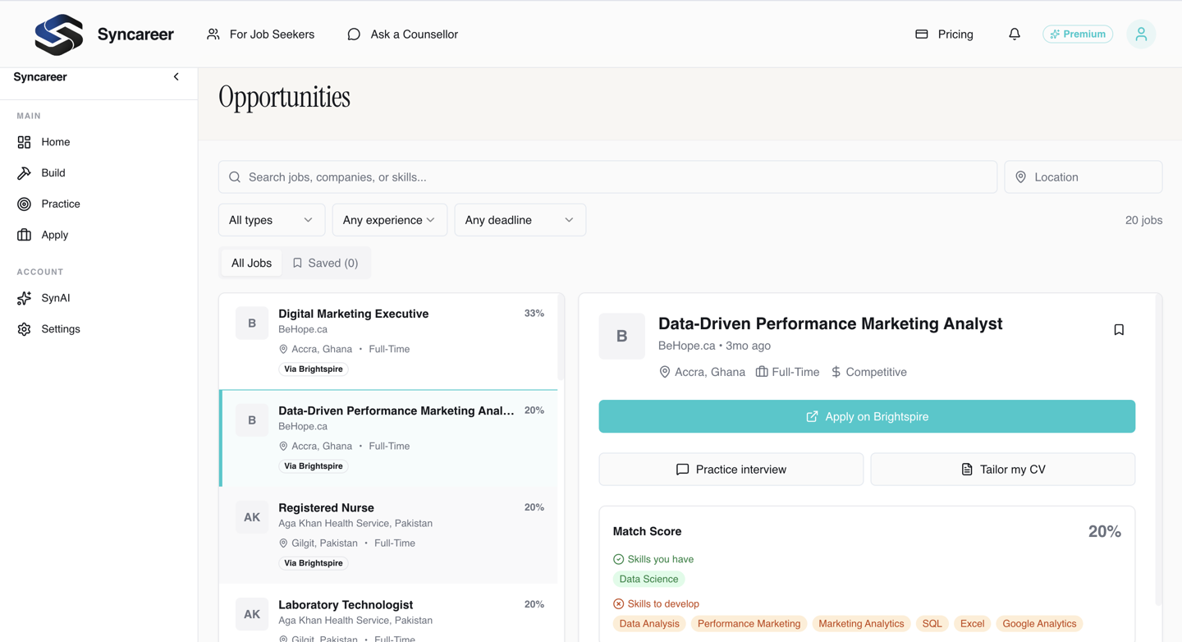Click the job detail panel scrollbar
The height and width of the screenshot is (642, 1182).
click(1159, 451)
